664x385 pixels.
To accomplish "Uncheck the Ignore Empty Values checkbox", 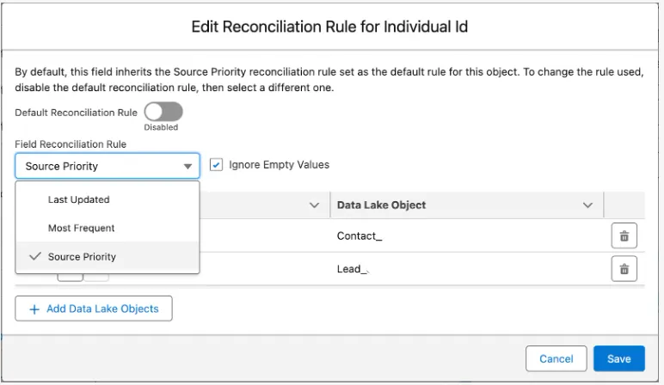I will click(217, 165).
